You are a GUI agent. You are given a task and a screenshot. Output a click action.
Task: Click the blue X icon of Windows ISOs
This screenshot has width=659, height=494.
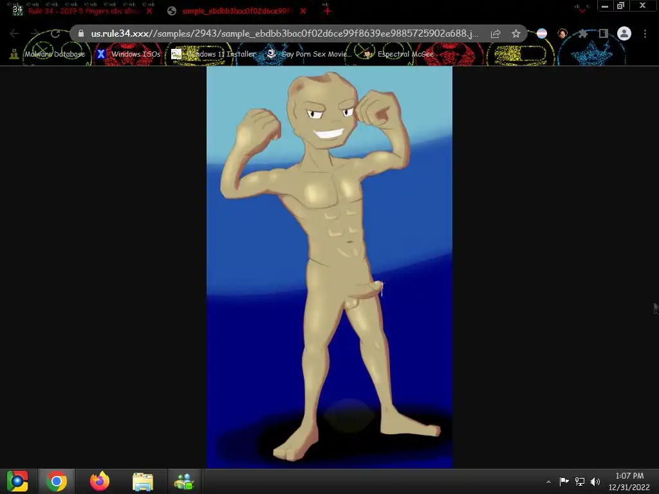point(101,54)
